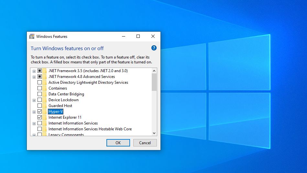Enable the Guarded Host checkbox
This screenshot has width=307, height=173.
tap(39, 106)
